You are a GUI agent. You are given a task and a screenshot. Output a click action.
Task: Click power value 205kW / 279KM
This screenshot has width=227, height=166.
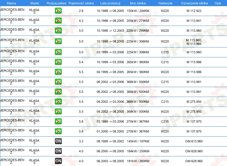(138, 21)
